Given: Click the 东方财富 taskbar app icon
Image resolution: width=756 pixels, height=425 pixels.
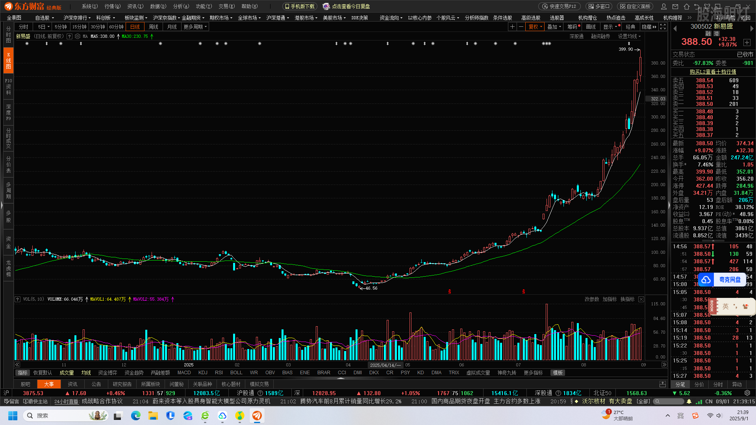Looking at the screenshot, I should (257, 416).
